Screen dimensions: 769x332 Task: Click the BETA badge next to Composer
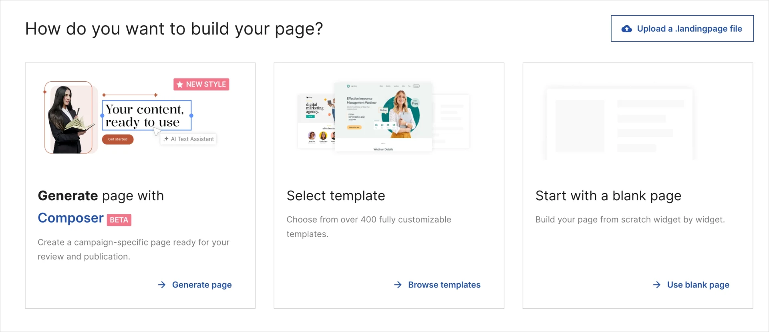[x=119, y=219]
